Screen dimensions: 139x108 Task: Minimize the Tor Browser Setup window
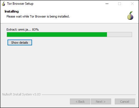click(107, 4)
